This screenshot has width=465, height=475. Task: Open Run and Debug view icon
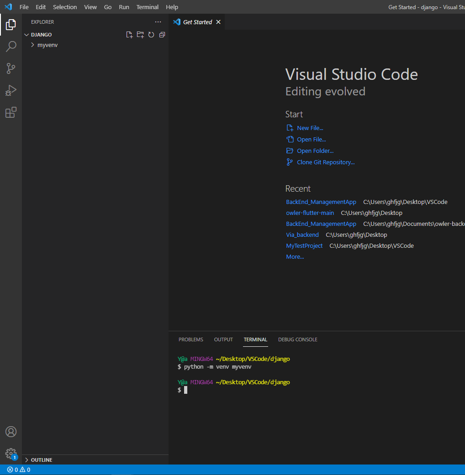pos(11,90)
